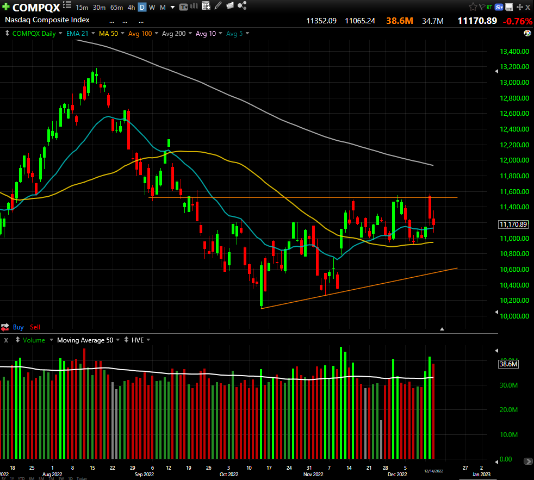The height and width of the screenshot is (480, 534).
Task: Select the pencil drawing tools icon
Action: pyautogui.click(x=218, y=5)
